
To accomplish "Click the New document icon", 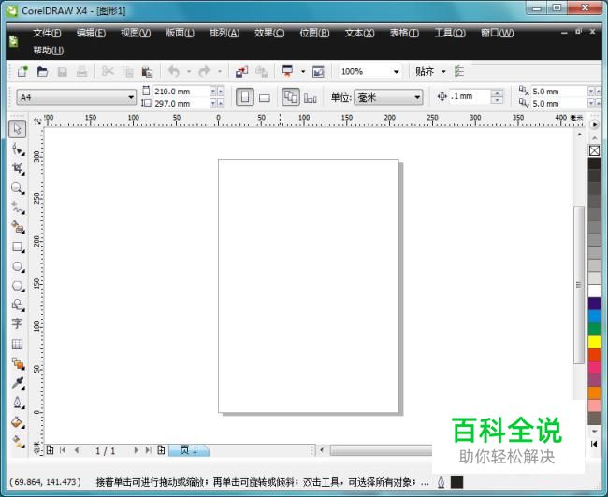I will pyautogui.click(x=22, y=72).
